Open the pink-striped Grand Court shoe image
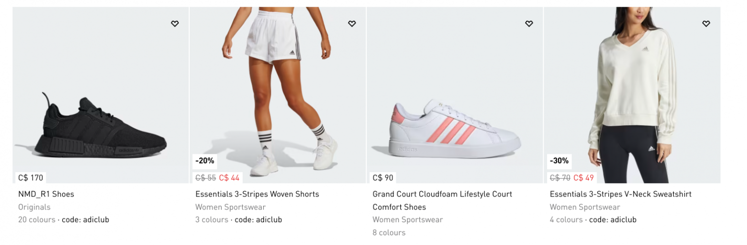 (455, 129)
